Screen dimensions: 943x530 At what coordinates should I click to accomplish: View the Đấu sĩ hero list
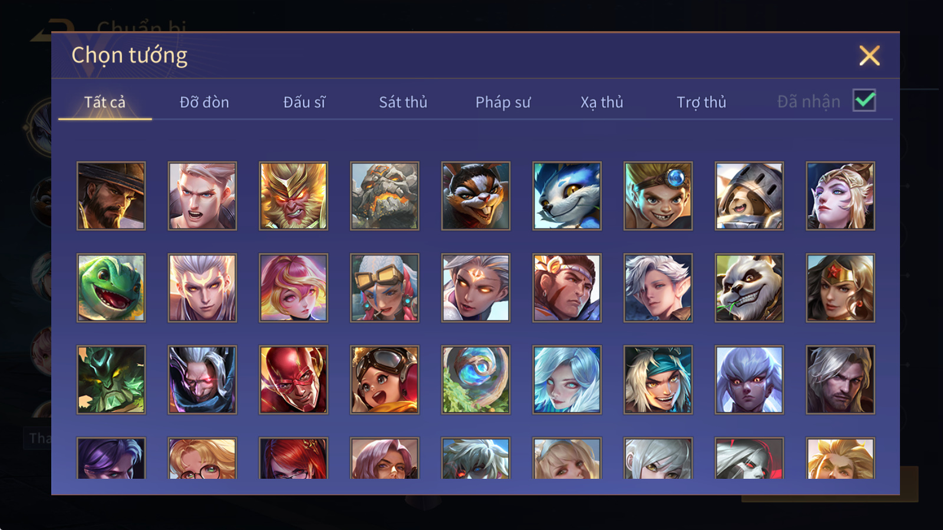click(x=304, y=102)
